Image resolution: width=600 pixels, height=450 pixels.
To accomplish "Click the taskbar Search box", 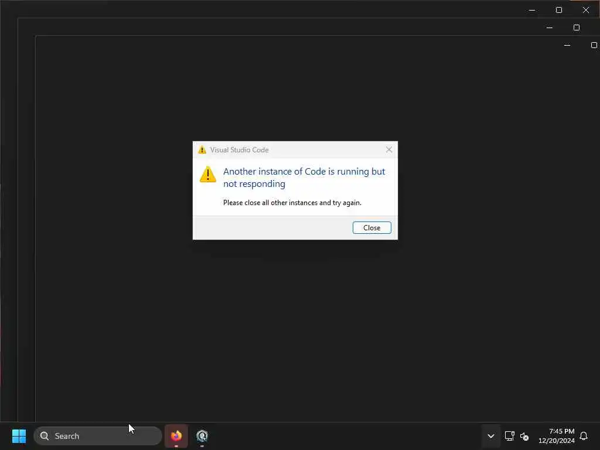I will coord(98,436).
